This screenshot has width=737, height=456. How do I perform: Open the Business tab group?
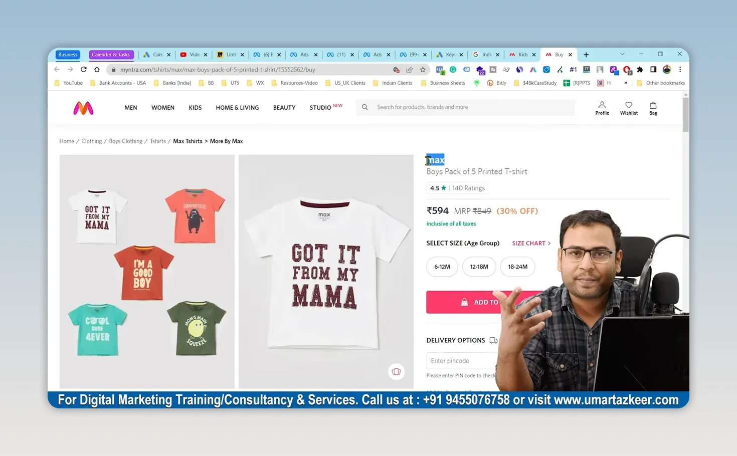pyautogui.click(x=68, y=55)
